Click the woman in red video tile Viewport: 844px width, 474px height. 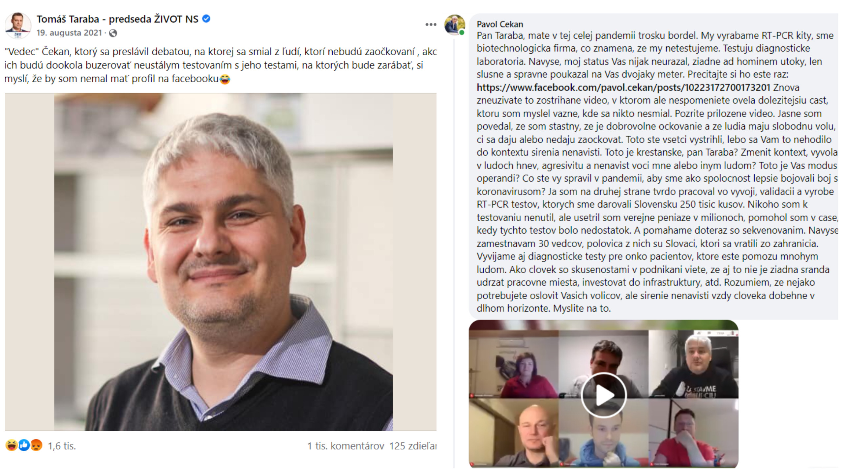tap(514, 364)
